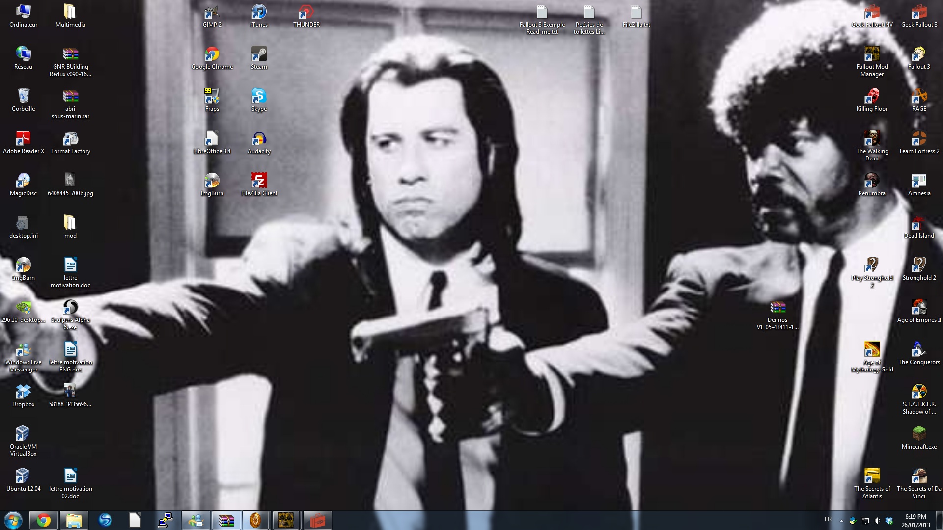Open The Secrets of Da Vinci shortcut
Screen dimensions: 943x530
click(x=919, y=483)
